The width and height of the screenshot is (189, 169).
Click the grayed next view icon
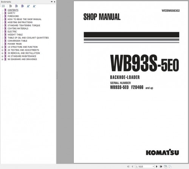click(x=170, y=166)
